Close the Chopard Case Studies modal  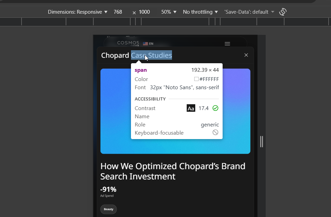tap(246, 55)
